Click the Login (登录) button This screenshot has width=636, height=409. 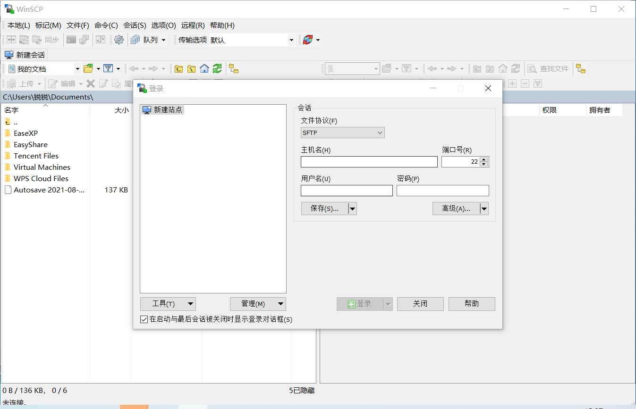click(x=360, y=304)
